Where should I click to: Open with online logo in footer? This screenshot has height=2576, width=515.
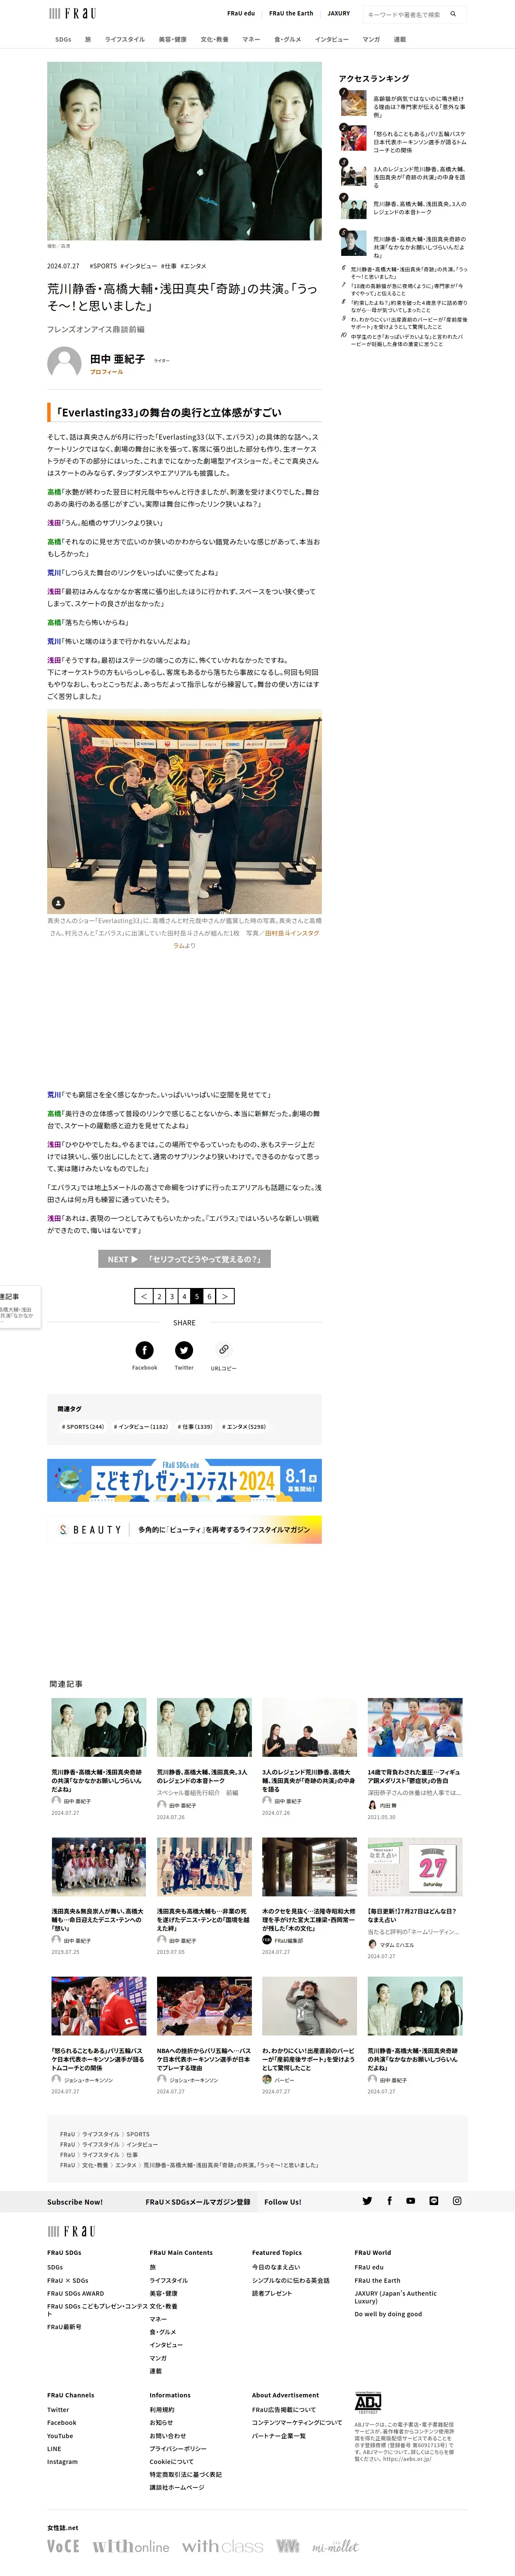point(131,2546)
